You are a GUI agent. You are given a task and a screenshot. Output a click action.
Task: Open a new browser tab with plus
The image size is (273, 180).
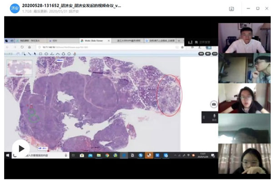click(x=179, y=41)
